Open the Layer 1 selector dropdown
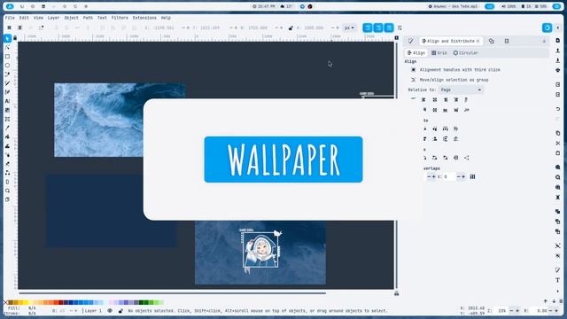567x319 pixels. (x=94, y=311)
